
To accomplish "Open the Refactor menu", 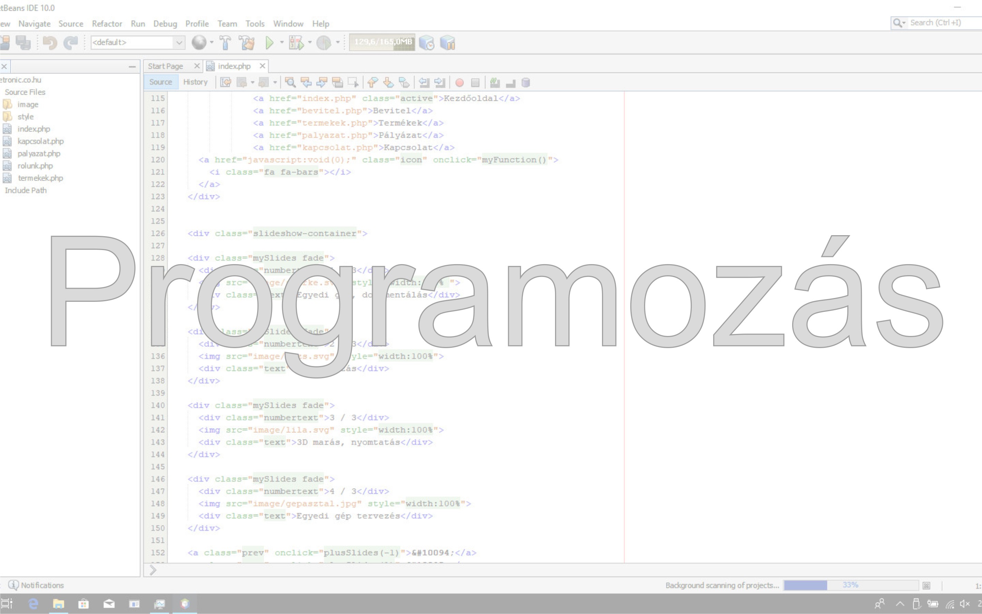I will [107, 23].
